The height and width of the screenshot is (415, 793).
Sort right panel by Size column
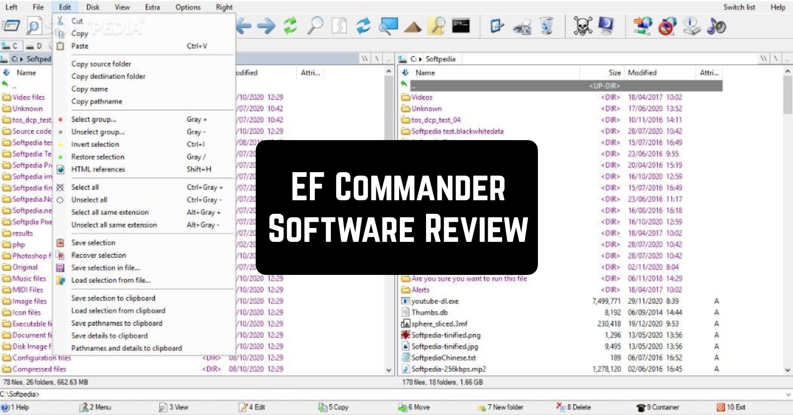pyautogui.click(x=615, y=73)
